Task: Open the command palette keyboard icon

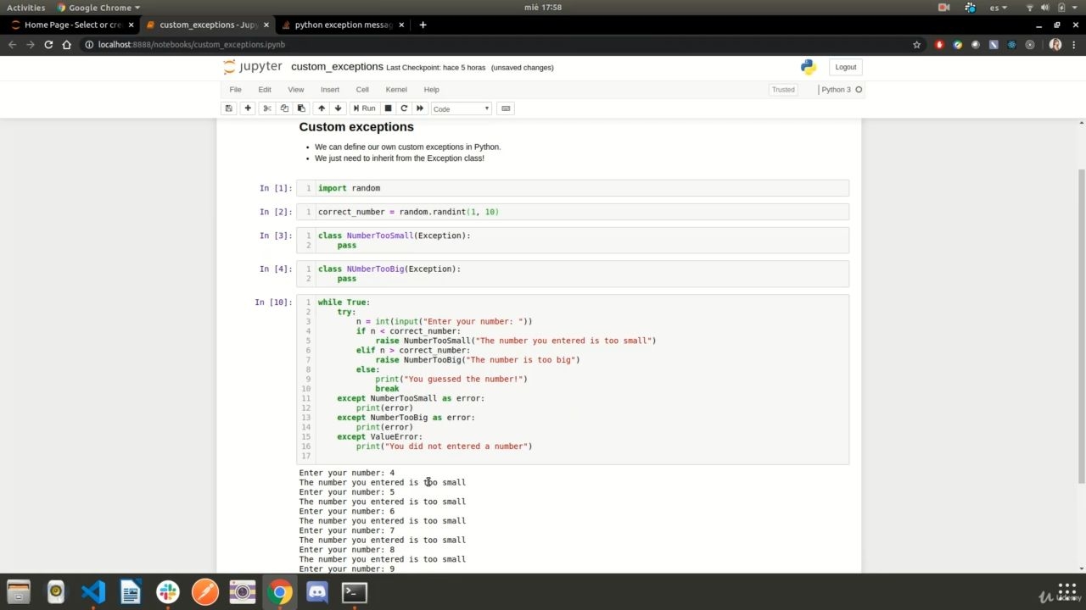Action: point(506,108)
